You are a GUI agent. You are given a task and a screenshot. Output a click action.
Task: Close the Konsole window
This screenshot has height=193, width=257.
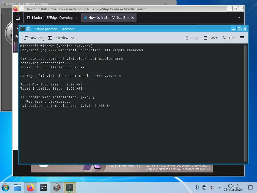pyautogui.click(x=245, y=29)
